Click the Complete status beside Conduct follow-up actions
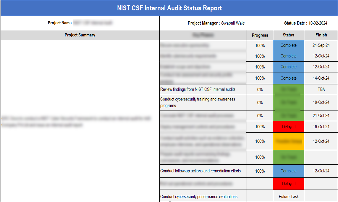Viewport: 338px width, 202px height. pyautogui.click(x=288, y=171)
